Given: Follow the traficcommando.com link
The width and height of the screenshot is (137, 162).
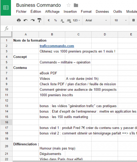Looking at the screenshot, I should point(57,46).
